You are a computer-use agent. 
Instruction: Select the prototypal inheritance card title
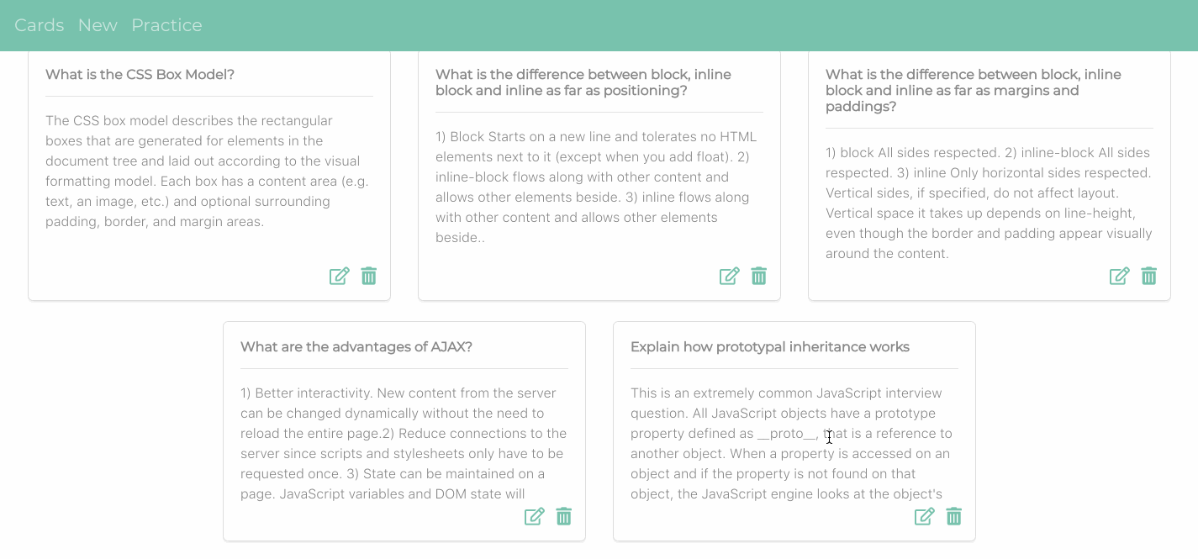point(770,346)
